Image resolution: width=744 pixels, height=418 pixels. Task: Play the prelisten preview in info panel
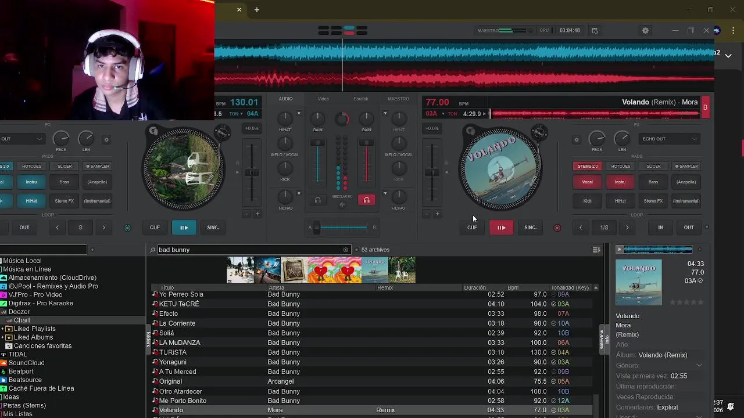point(619,250)
